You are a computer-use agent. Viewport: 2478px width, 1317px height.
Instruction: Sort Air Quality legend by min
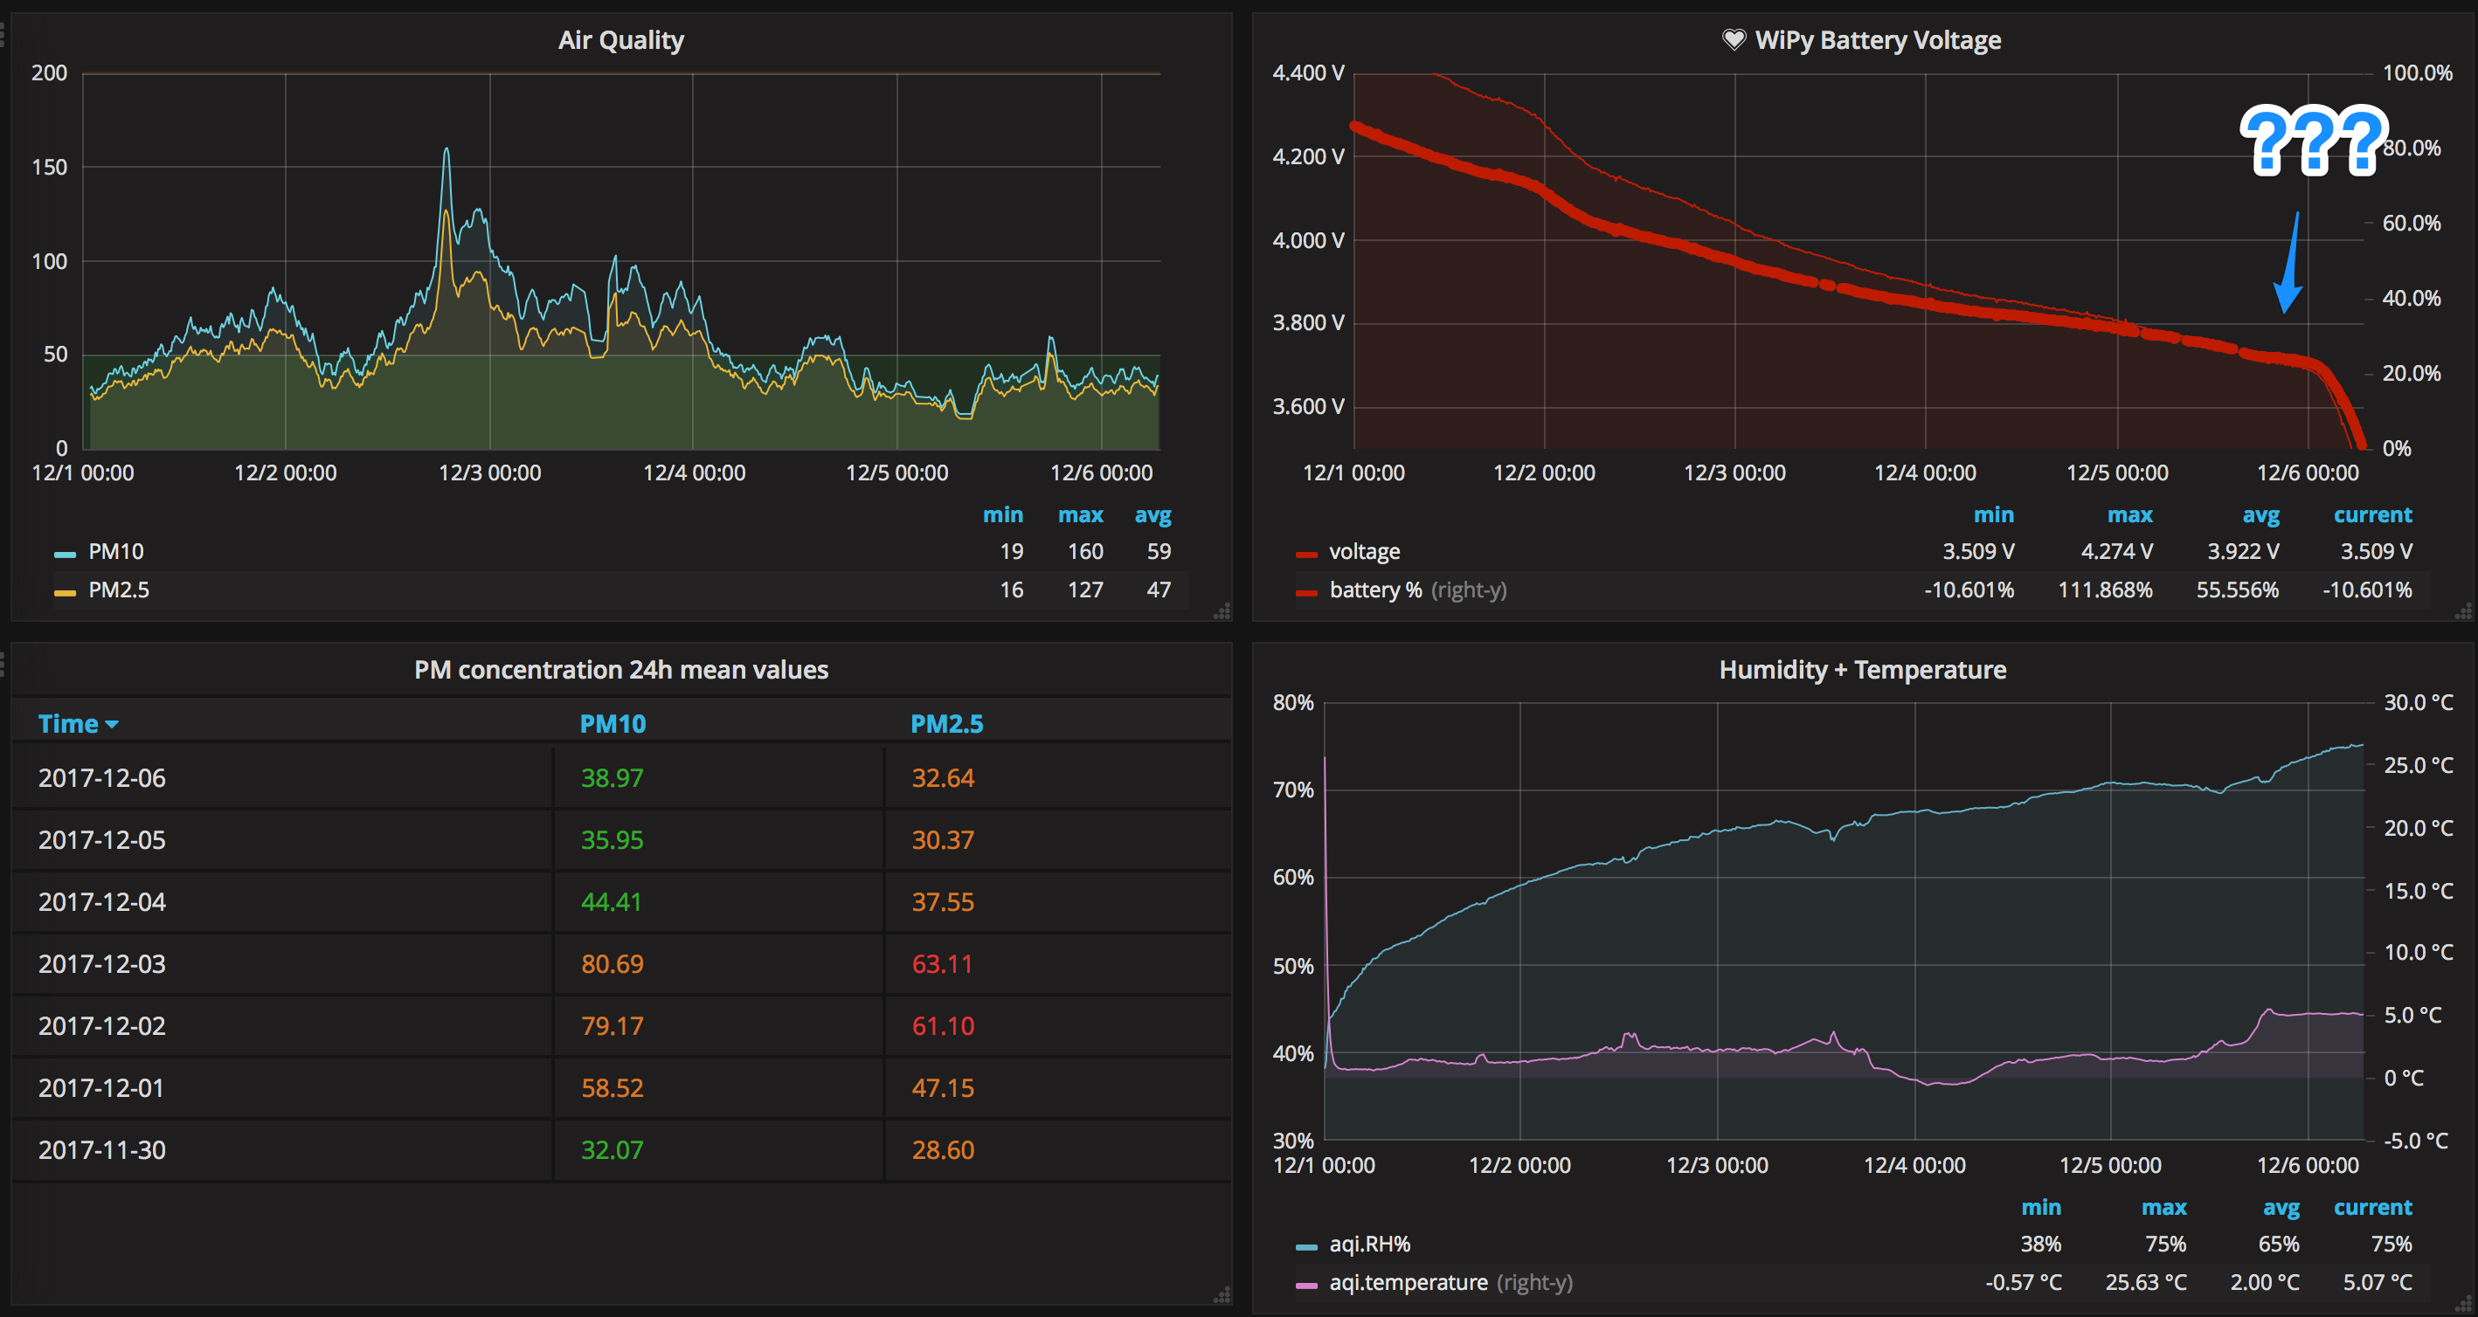tap(1002, 515)
